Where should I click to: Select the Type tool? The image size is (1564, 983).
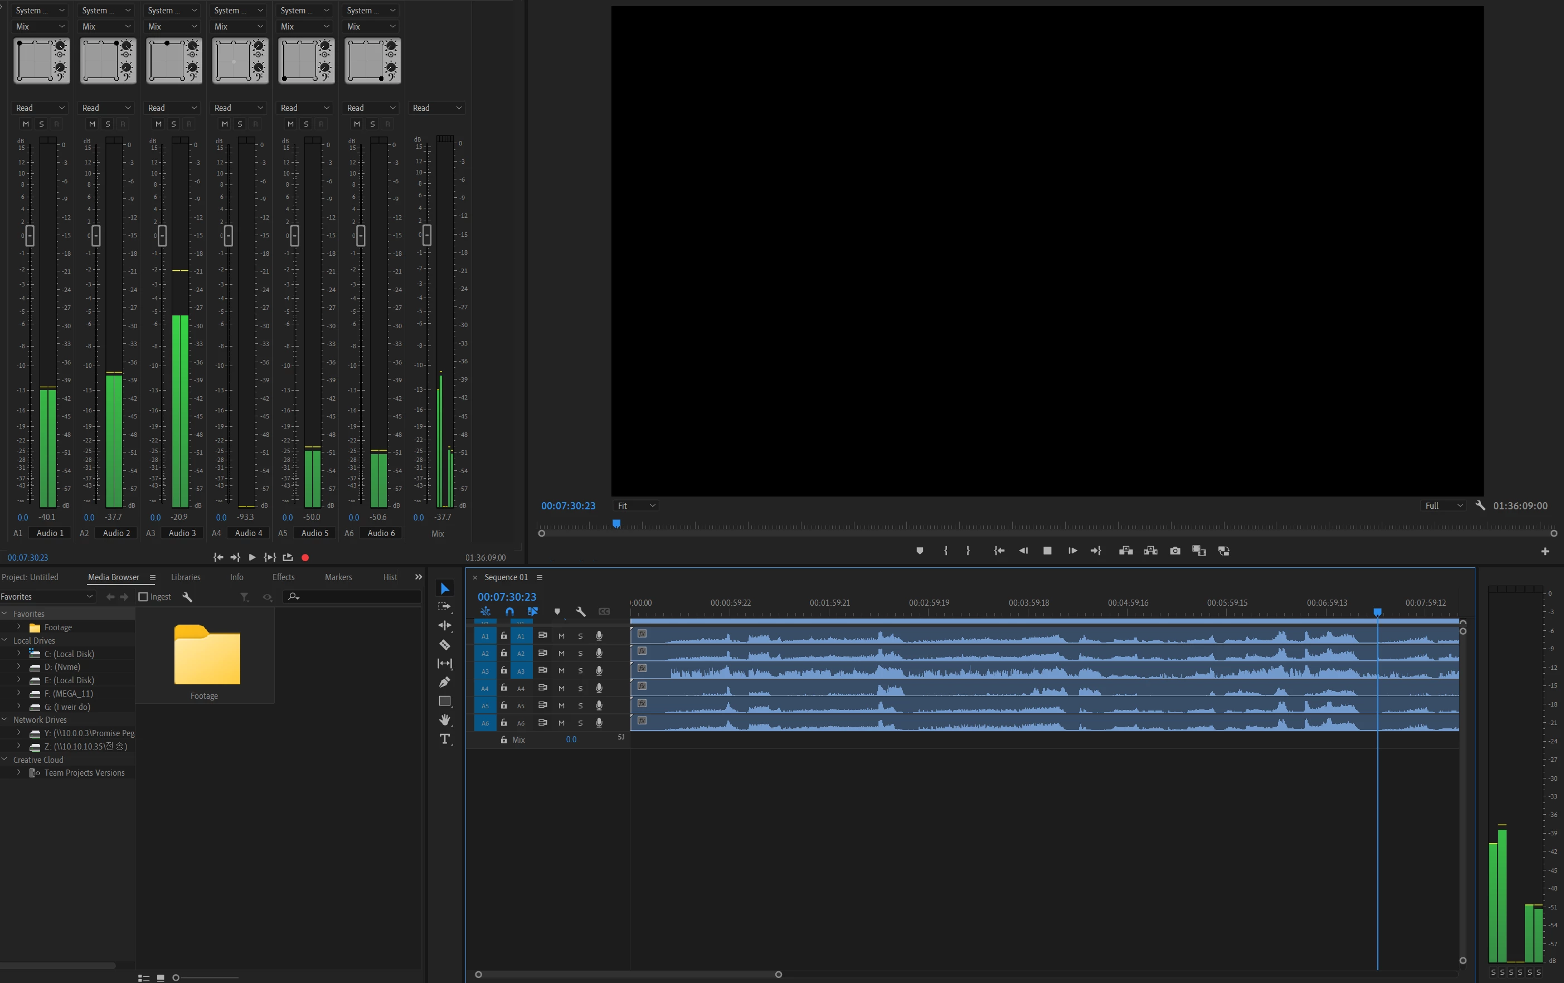(445, 739)
